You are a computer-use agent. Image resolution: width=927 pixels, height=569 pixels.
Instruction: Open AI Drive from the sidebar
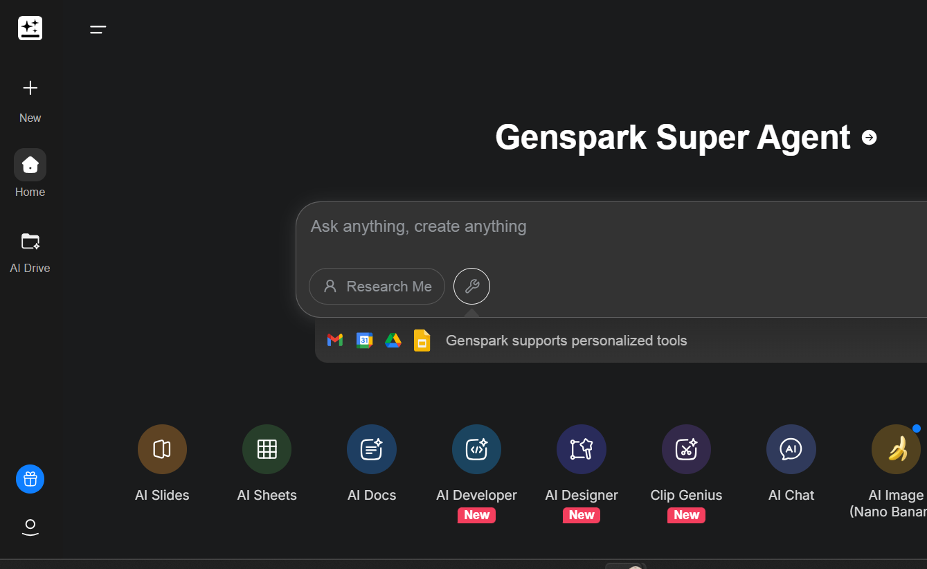(x=30, y=241)
